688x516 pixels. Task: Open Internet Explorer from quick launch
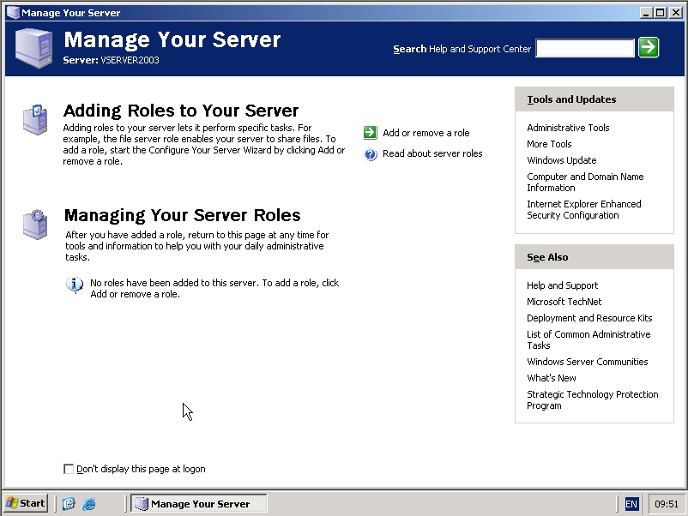click(89, 504)
